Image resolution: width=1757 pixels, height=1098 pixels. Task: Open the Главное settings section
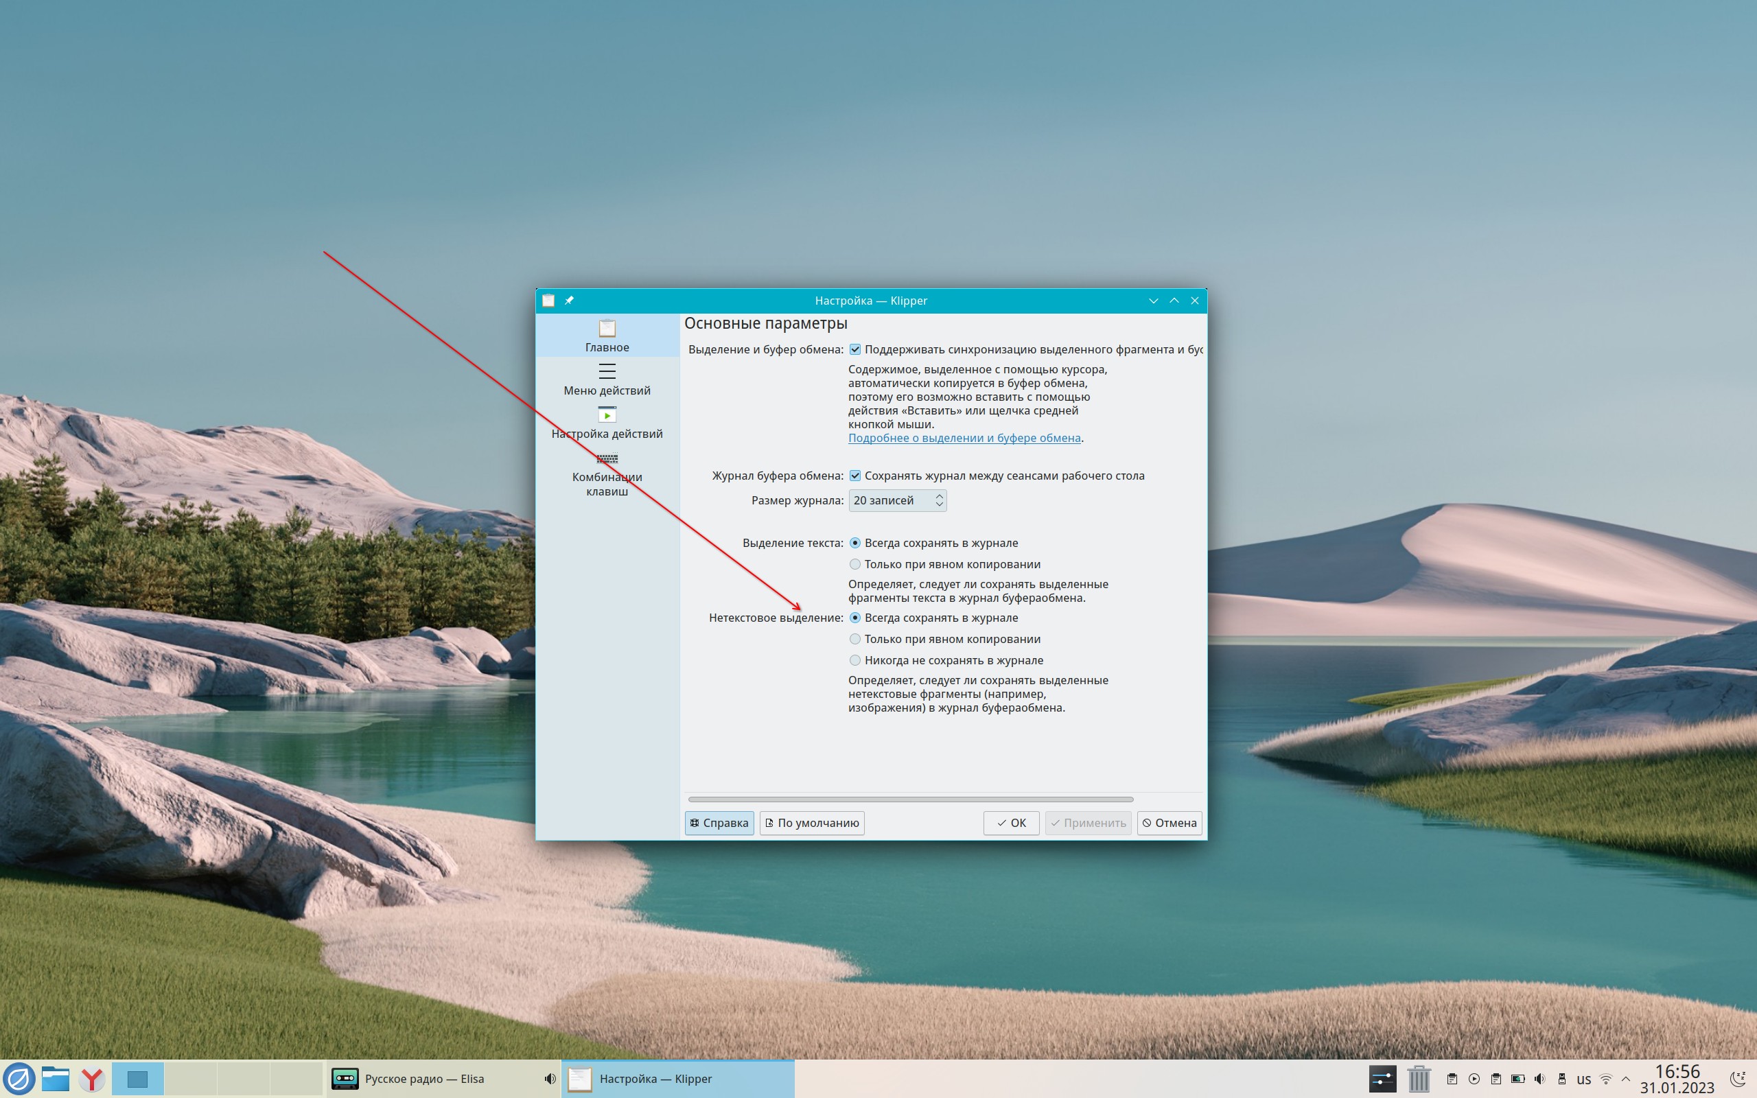click(x=607, y=336)
